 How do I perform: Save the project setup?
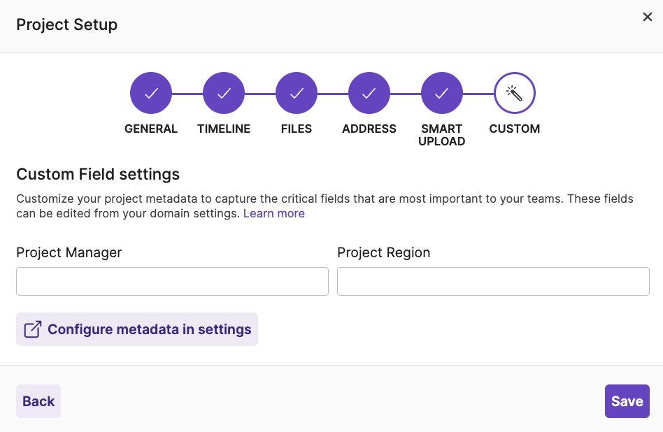click(627, 401)
